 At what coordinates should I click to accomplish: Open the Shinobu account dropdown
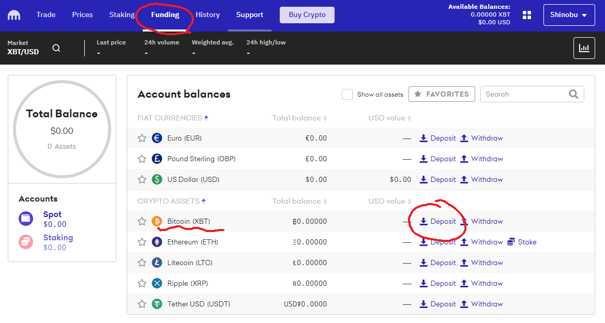coord(569,14)
